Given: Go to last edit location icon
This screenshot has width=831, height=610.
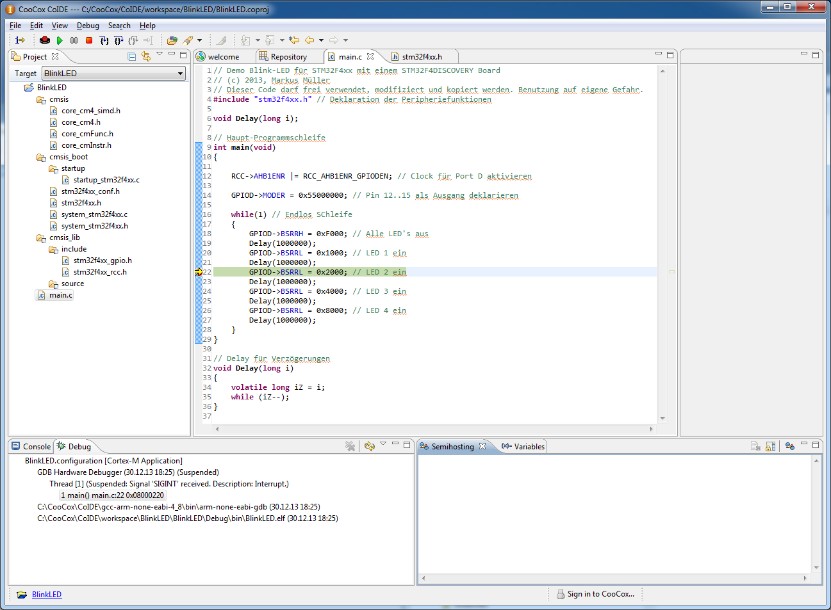Looking at the screenshot, I should 294,40.
